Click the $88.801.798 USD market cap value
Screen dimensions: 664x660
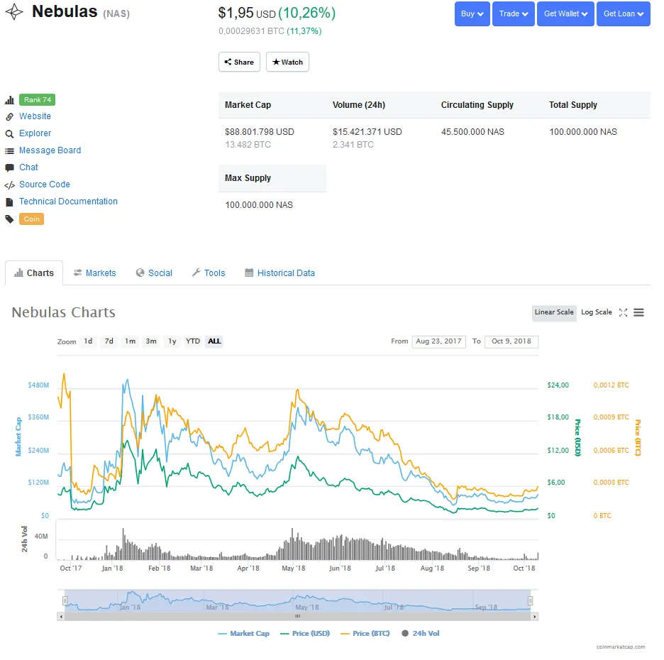coord(259,132)
